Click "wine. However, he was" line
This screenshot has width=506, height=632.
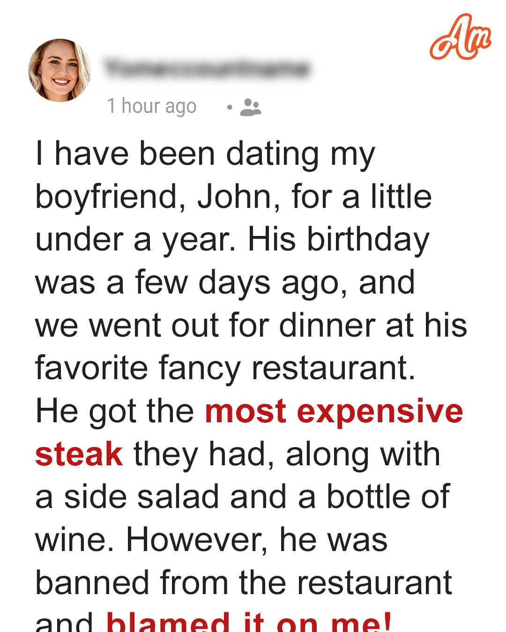click(x=212, y=540)
